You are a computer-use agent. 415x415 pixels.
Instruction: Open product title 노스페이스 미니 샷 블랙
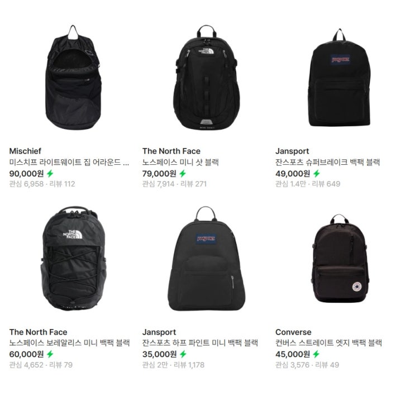click(180, 162)
